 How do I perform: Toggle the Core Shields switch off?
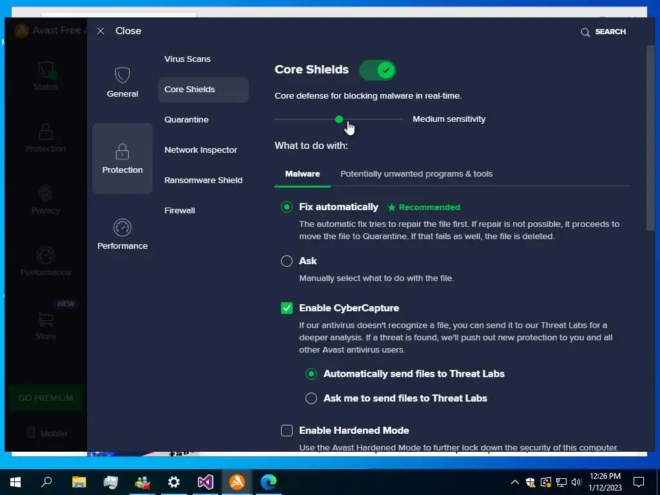click(377, 70)
